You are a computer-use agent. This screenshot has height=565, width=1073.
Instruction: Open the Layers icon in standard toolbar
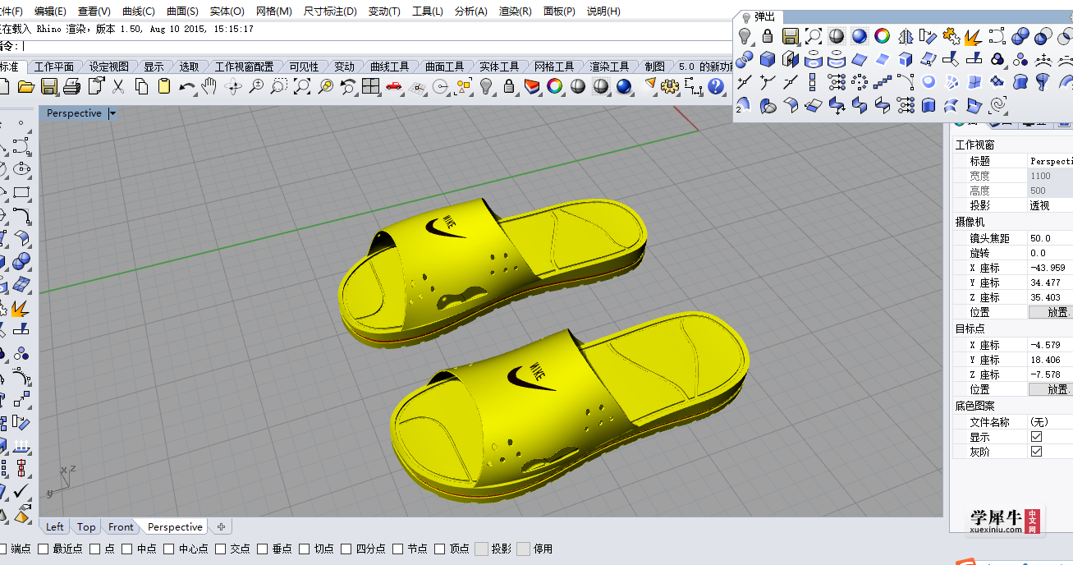(x=532, y=86)
